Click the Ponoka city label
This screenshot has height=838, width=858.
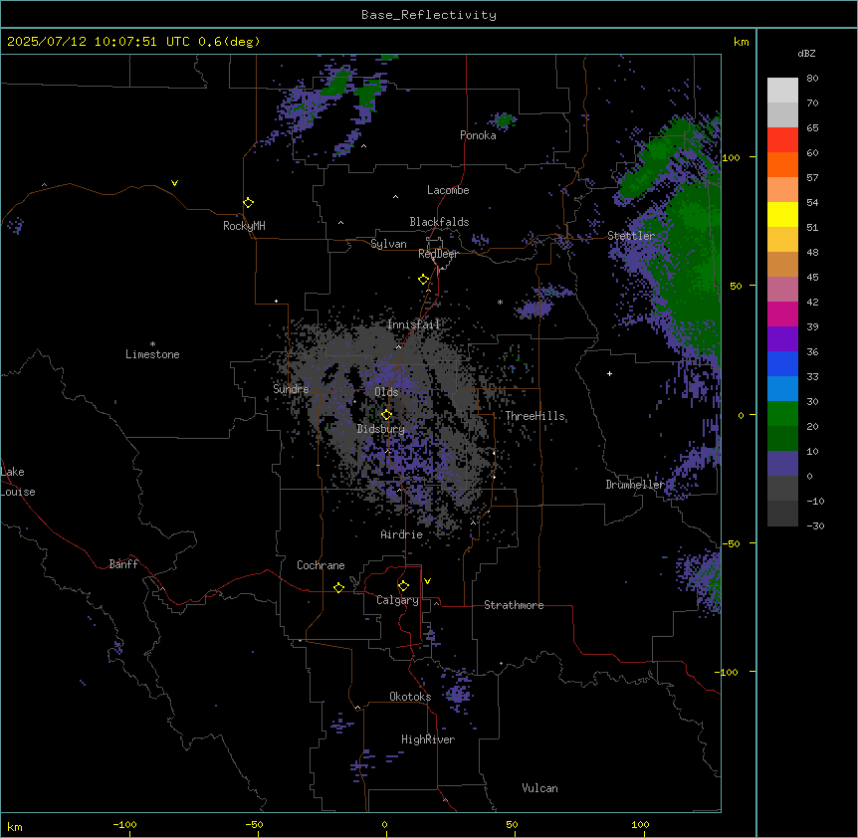478,135
